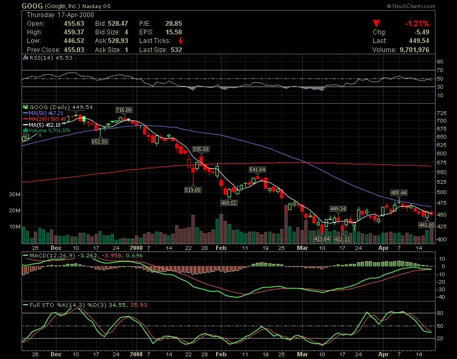This screenshot has height=359, width=457.
Task: Click the white MA(5) line swatch
Action: click(x=26, y=125)
